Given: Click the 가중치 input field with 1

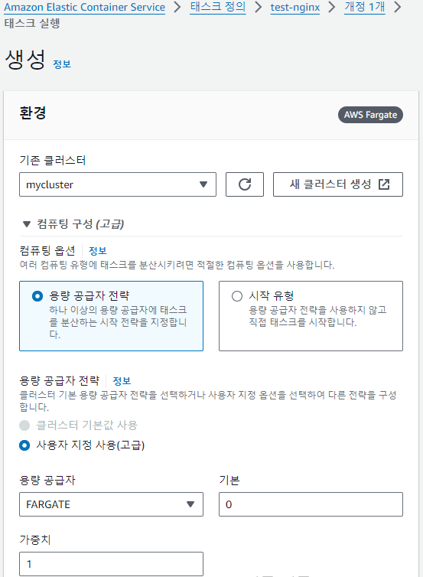Looking at the screenshot, I should (x=111, y=564).
